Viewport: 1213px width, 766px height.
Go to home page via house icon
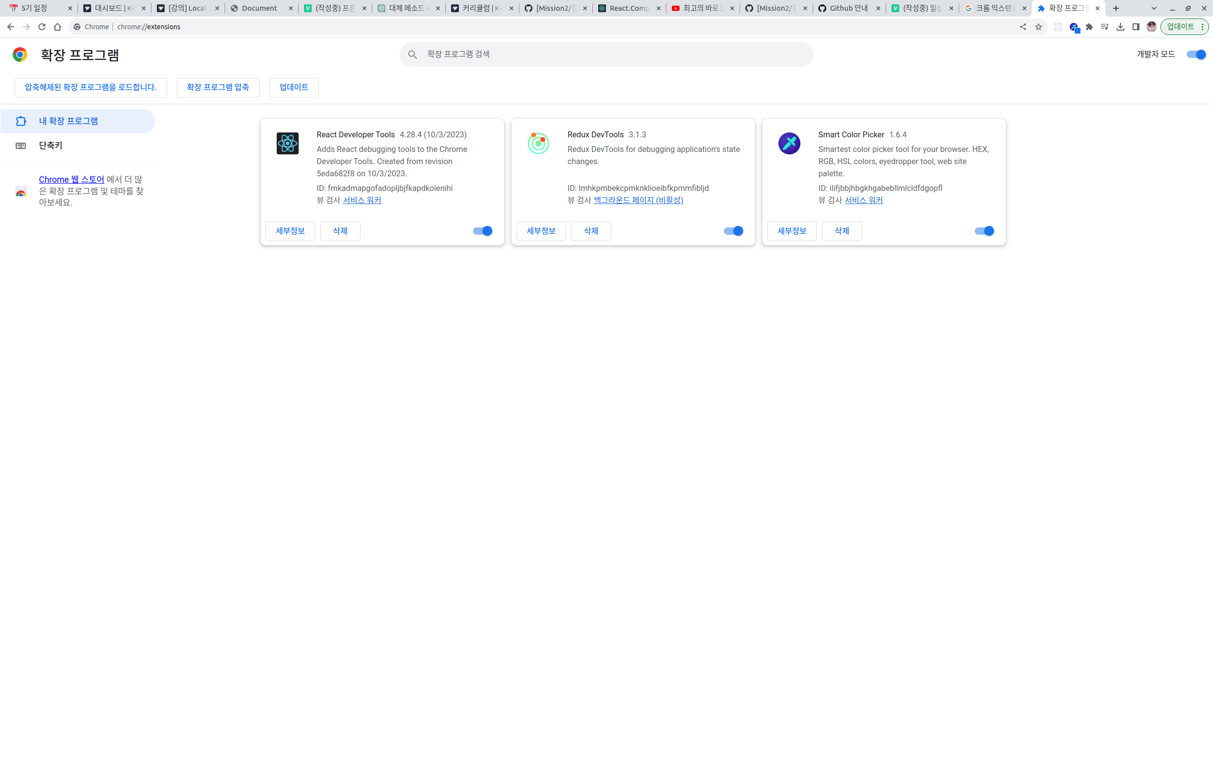tap(57, 27)
